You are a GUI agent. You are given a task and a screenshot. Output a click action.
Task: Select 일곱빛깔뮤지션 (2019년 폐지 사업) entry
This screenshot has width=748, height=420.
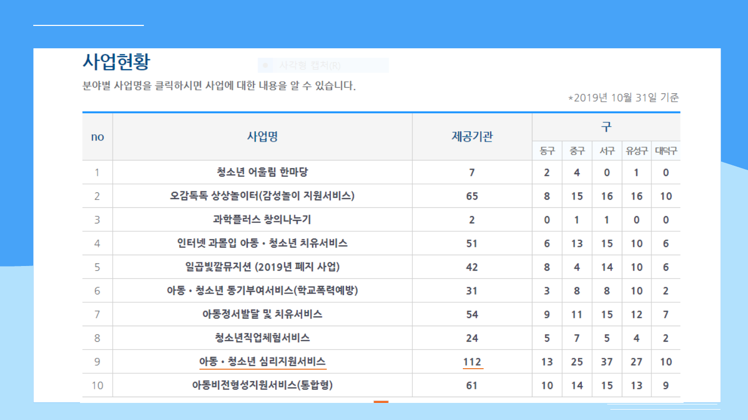(x=262, y=268)
